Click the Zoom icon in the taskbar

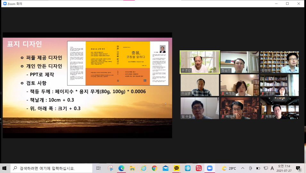[x=210, y=168]
